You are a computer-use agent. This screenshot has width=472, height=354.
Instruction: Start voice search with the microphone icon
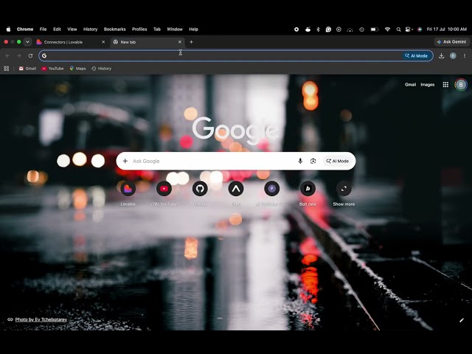coord(300,161)
